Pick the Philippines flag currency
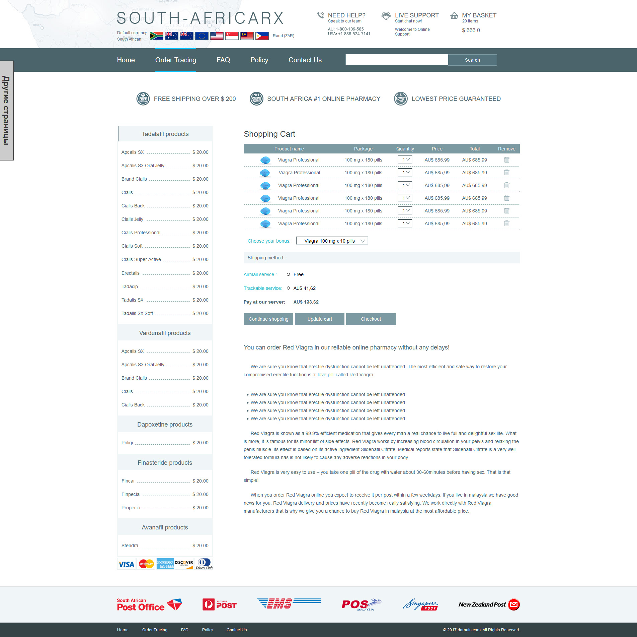This screenshot has height=637, width=637. click(x=262, y=36)
